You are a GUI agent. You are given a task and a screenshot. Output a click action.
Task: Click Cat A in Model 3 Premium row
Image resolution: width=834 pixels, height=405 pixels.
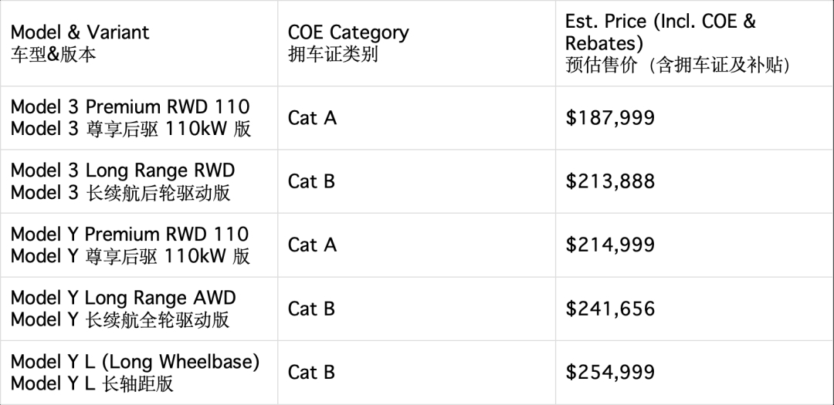(312, 118)
